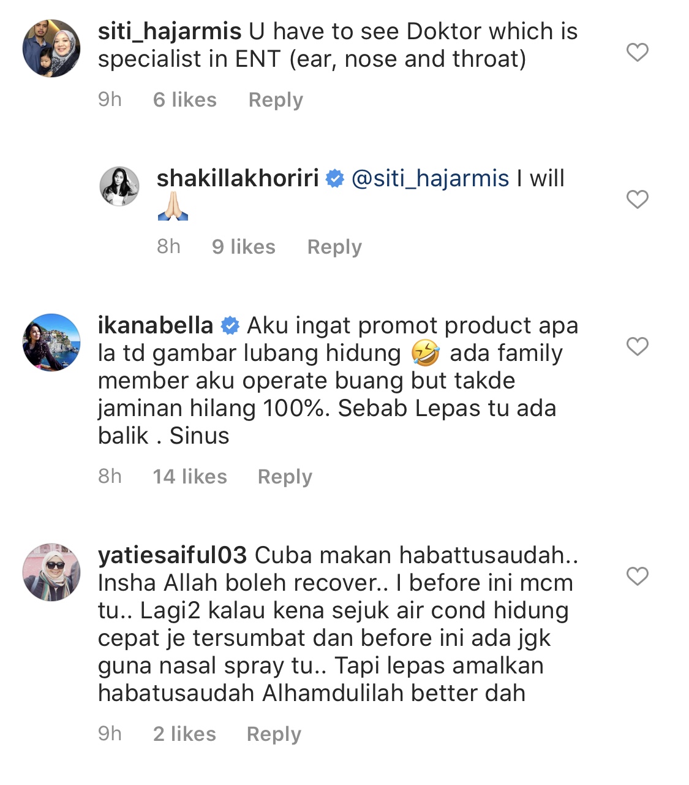Screen dimensions: 689x785
Task: Open siti_hajarmis profile picture
Action: [x=51, y=48]
